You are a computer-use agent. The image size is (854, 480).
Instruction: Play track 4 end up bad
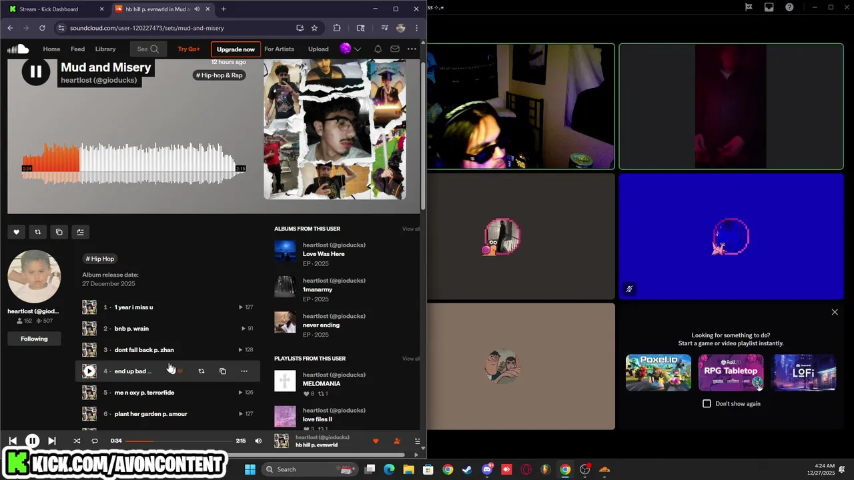(89, 371)
